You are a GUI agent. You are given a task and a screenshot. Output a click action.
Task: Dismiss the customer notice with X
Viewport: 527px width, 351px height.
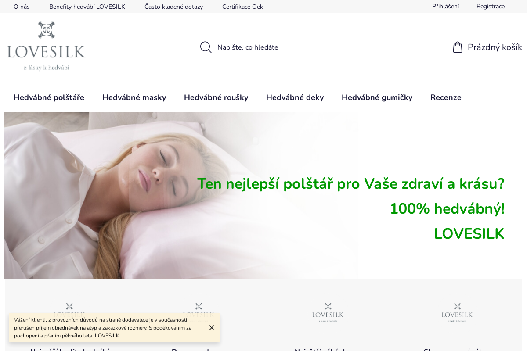[x=212, y=328]
